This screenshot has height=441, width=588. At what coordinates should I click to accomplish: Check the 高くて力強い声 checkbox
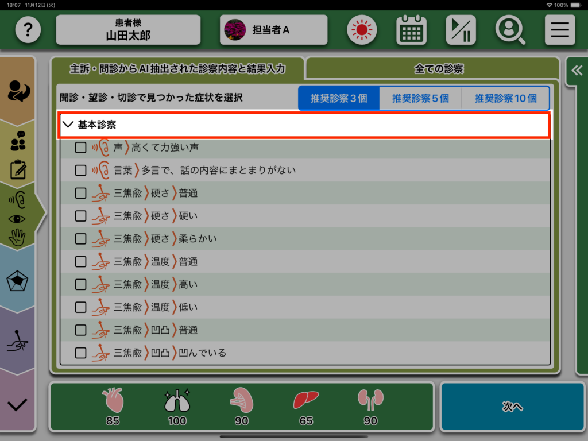[81, 148]
